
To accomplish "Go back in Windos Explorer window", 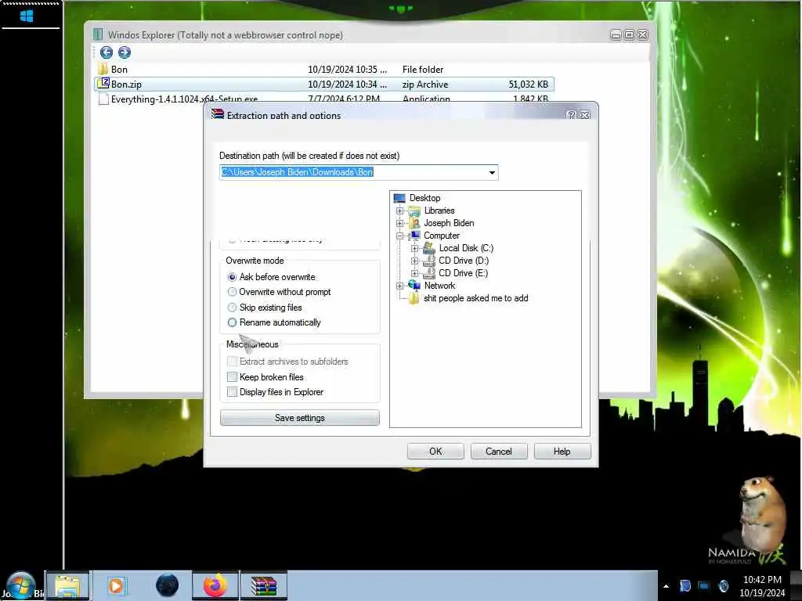I will (107, 52).
